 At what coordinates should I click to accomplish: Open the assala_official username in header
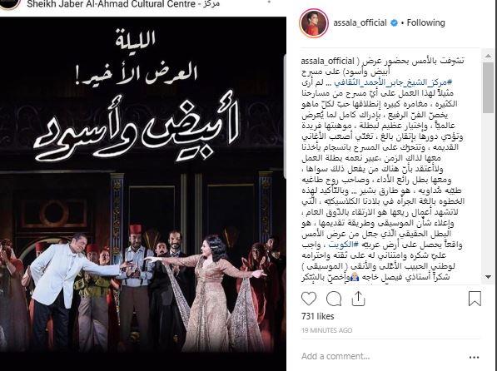[360, 22]
